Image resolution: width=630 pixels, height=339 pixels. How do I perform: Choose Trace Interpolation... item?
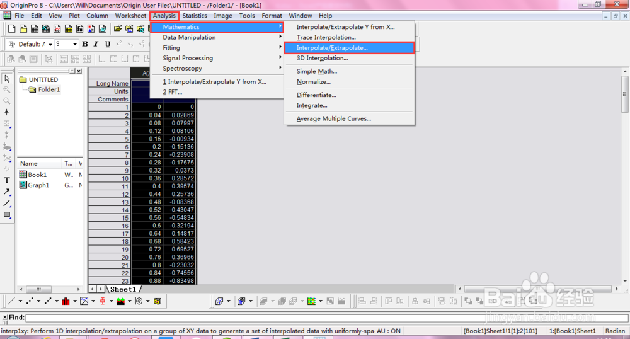[349, 37]
